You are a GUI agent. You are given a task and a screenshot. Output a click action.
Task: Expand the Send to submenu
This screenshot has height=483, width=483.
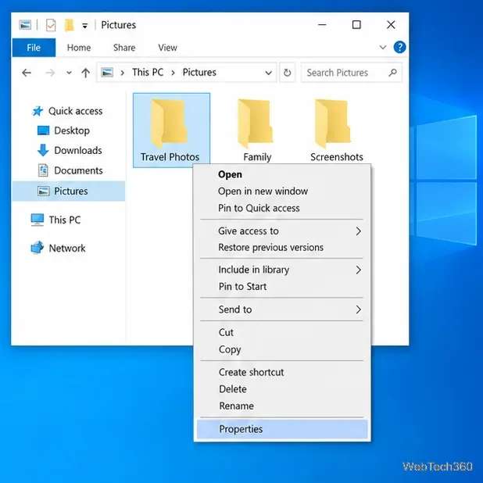(x=282, y=309)
